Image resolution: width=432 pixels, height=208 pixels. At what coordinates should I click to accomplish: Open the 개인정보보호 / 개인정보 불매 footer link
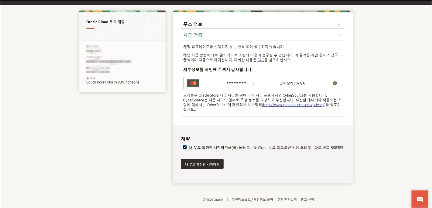pos(252,200)
